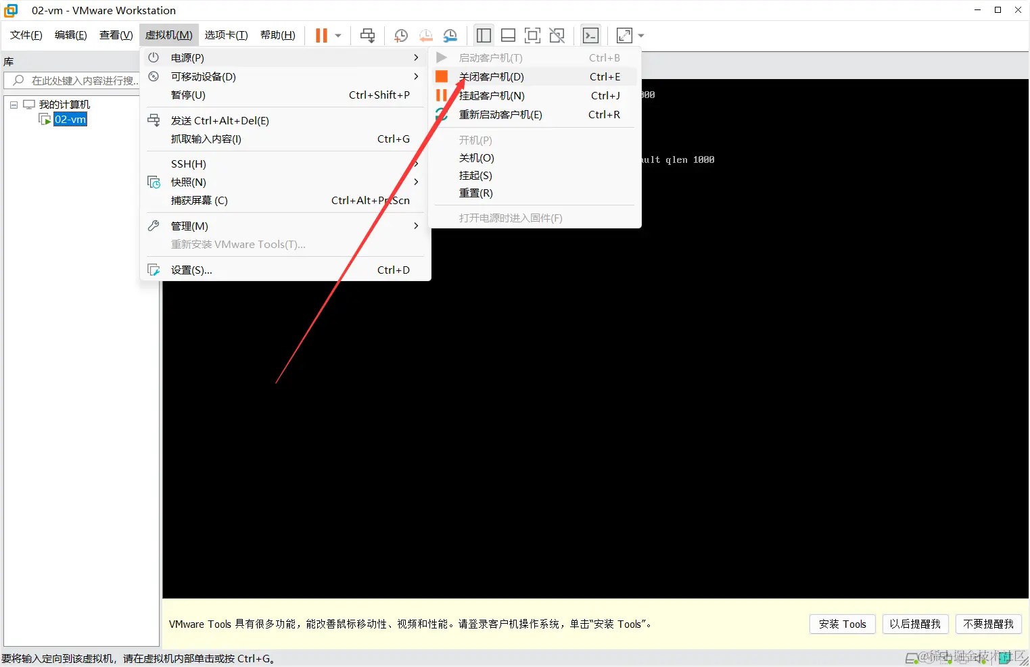Click the pause icon beside 挂起客户机
1030x667 pixels.
click(x=442, y=95)
